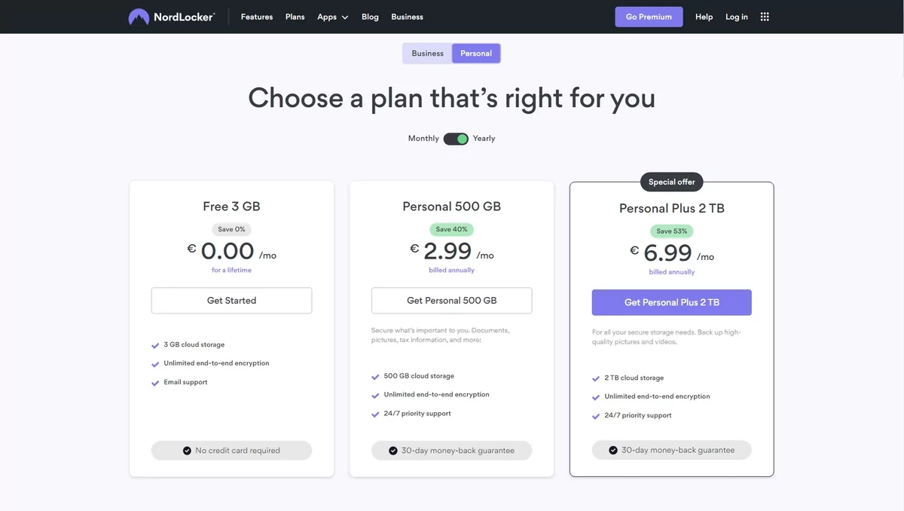Expand the Apps dropdown menu
Viewport: 904px width, 511px height.
coord(332,17)
